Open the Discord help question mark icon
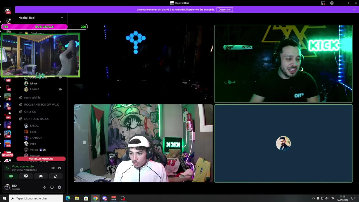359x202 pixels. click(x=332, y=3)
